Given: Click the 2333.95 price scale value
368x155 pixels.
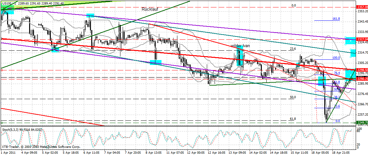Looking at the screenshot, I should [x=362, y=32].
